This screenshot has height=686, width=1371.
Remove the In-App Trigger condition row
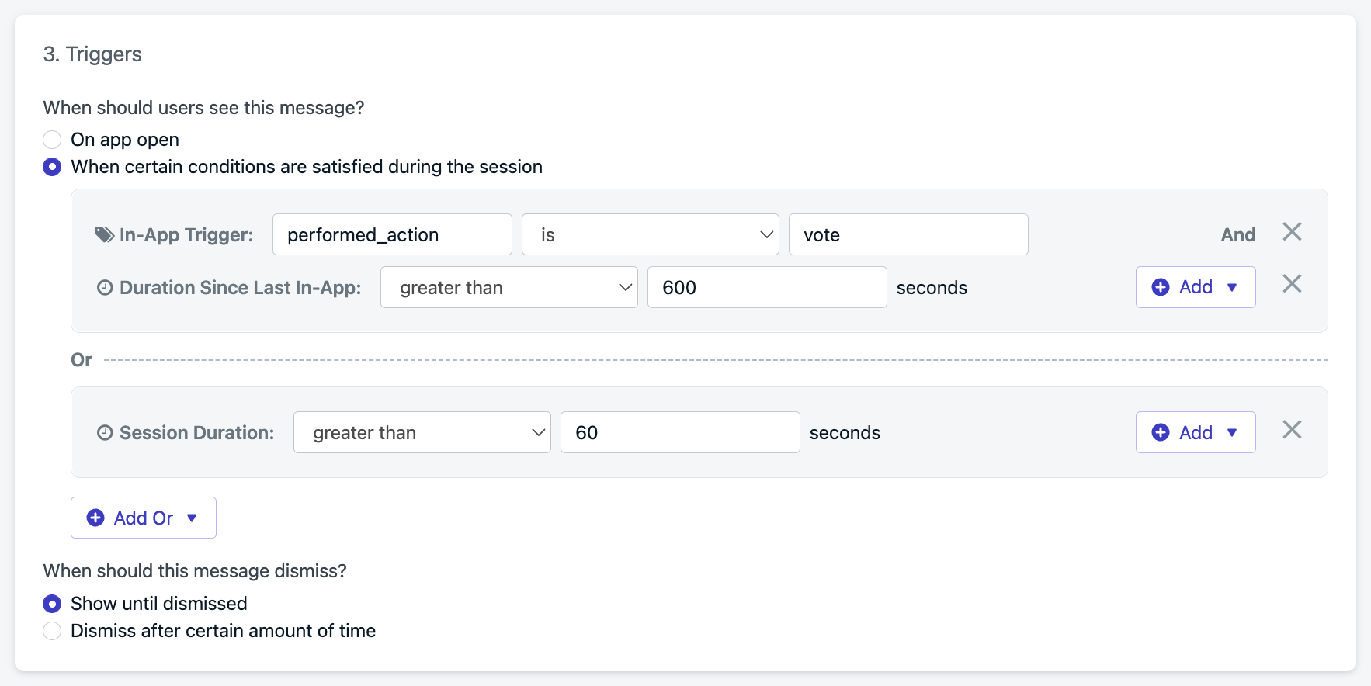1292,231
